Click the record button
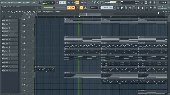 coord(57,3)
